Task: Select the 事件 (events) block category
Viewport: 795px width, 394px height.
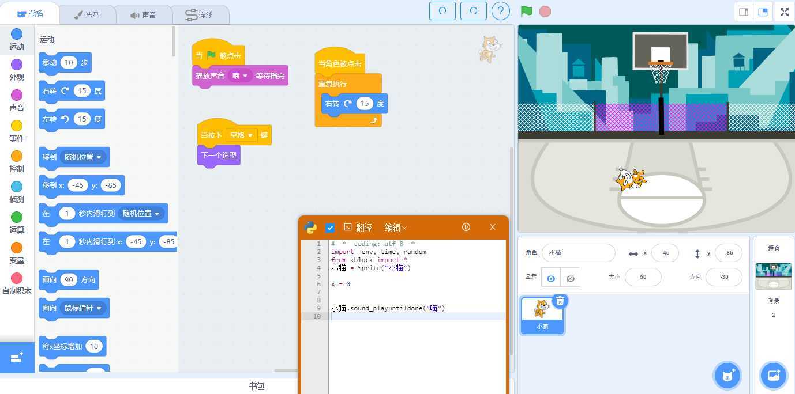Action: [17, 131]
